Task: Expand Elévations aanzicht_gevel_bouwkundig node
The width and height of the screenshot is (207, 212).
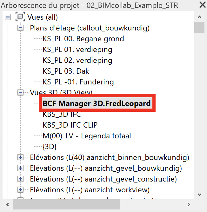Action: pos(20,168)
